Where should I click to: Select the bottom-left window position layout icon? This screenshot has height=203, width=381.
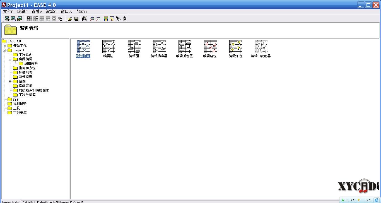click(x=42, y=19)
